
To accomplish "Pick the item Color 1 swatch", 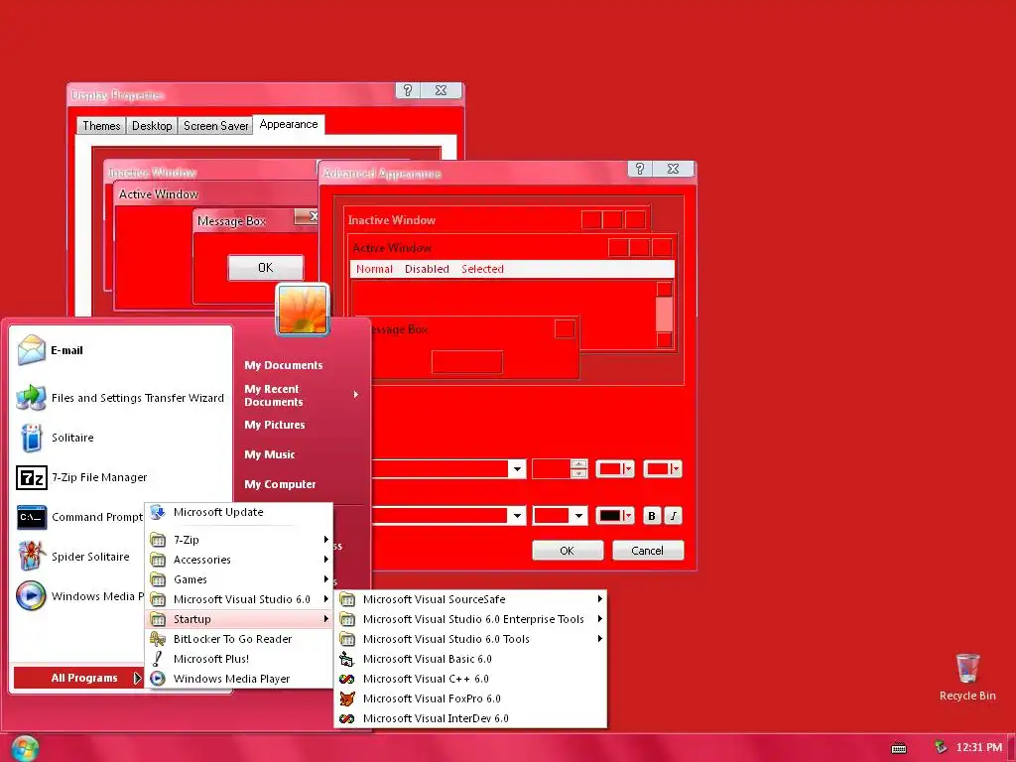I will click(614, 469).
